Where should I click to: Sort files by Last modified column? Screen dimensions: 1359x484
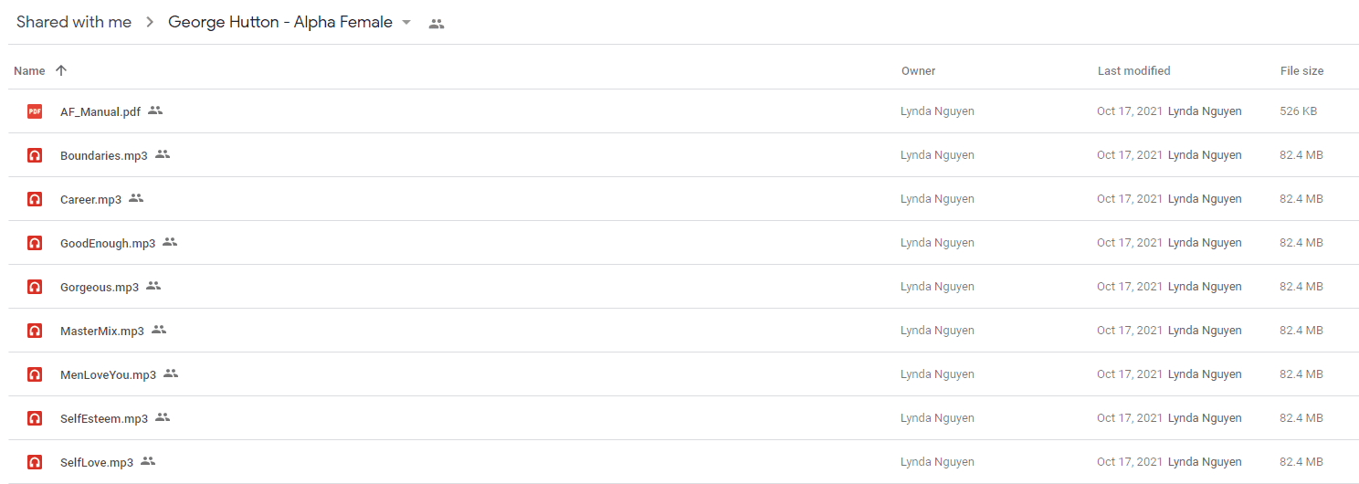(1133, 70)
